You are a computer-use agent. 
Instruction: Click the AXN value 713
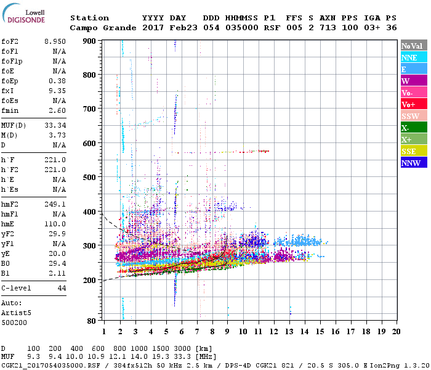click(328, 28)
